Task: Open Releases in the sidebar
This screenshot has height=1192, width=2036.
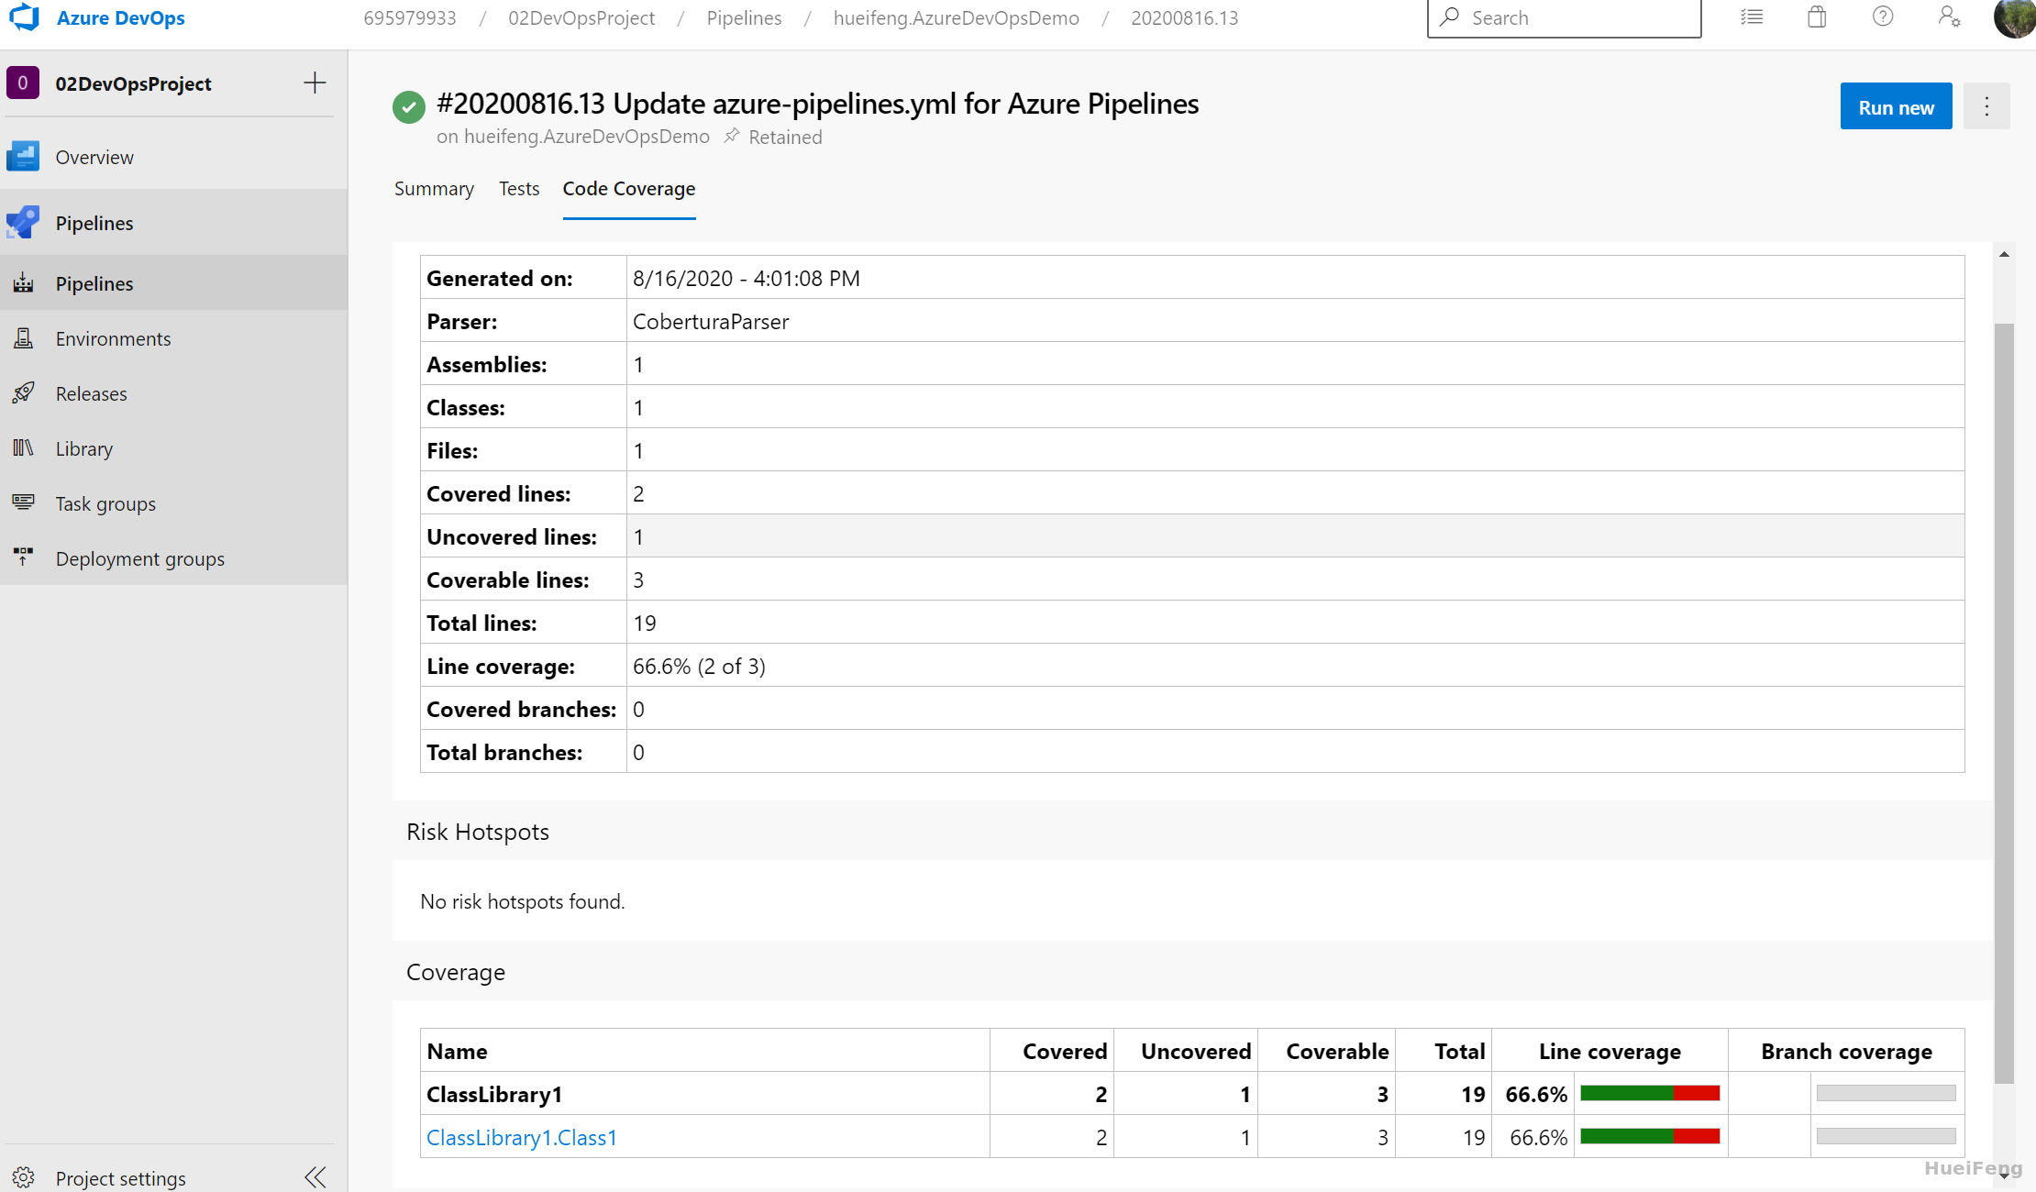Action: 91,393
